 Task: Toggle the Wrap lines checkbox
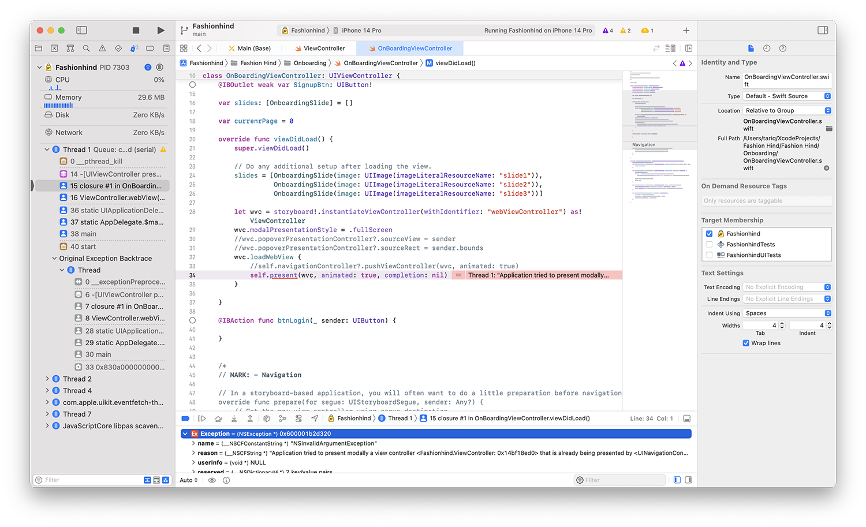746,343
